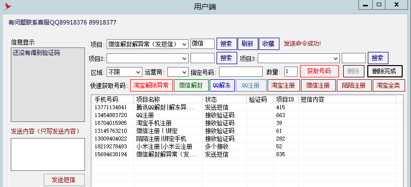411x187 pixels.
Task: Click the 指定号码 input field
Action: click(x=241, y=72)
